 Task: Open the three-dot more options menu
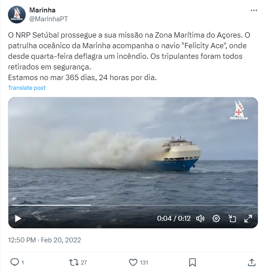tap(254, 11)
